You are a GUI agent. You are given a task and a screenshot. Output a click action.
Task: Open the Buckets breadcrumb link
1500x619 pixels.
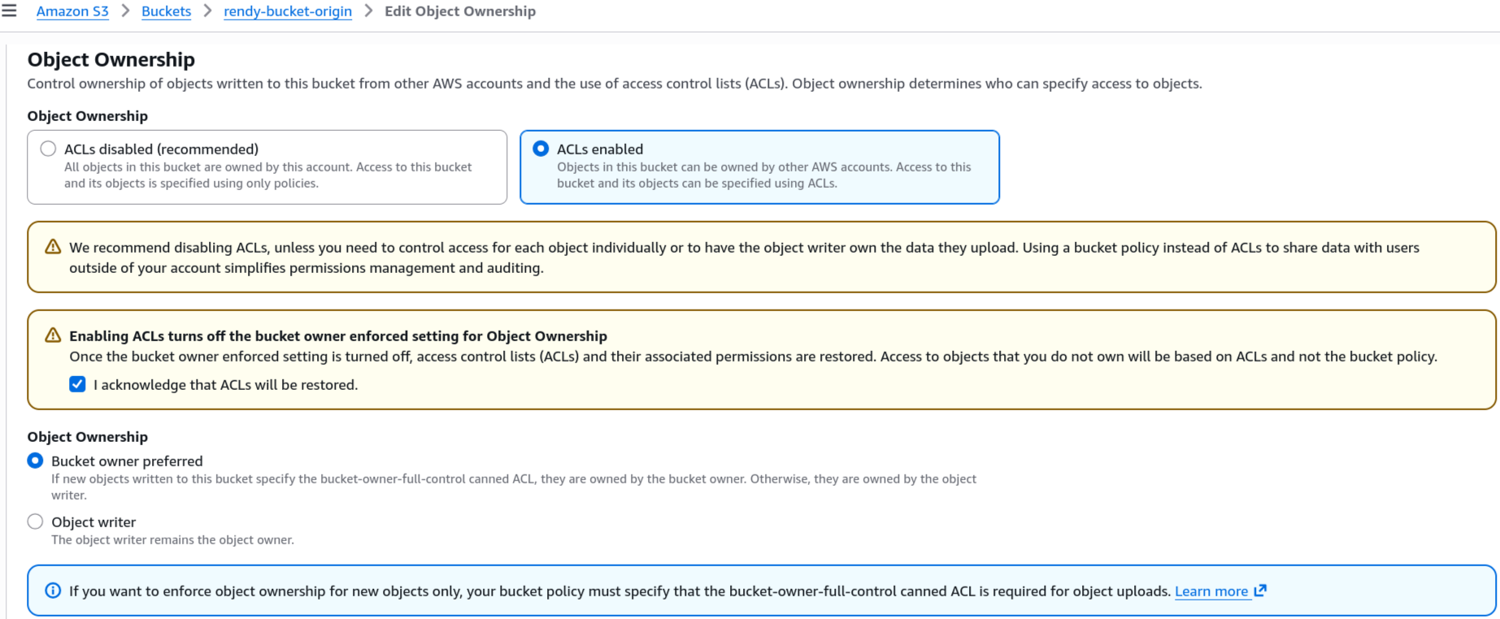[x=167, y=11]
